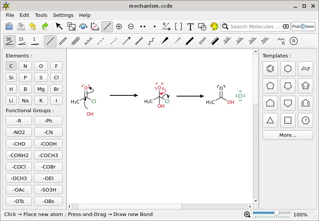Select the cyclohexane chair template
The height and width of the screenshot is (221, 319).
[306, 69]
